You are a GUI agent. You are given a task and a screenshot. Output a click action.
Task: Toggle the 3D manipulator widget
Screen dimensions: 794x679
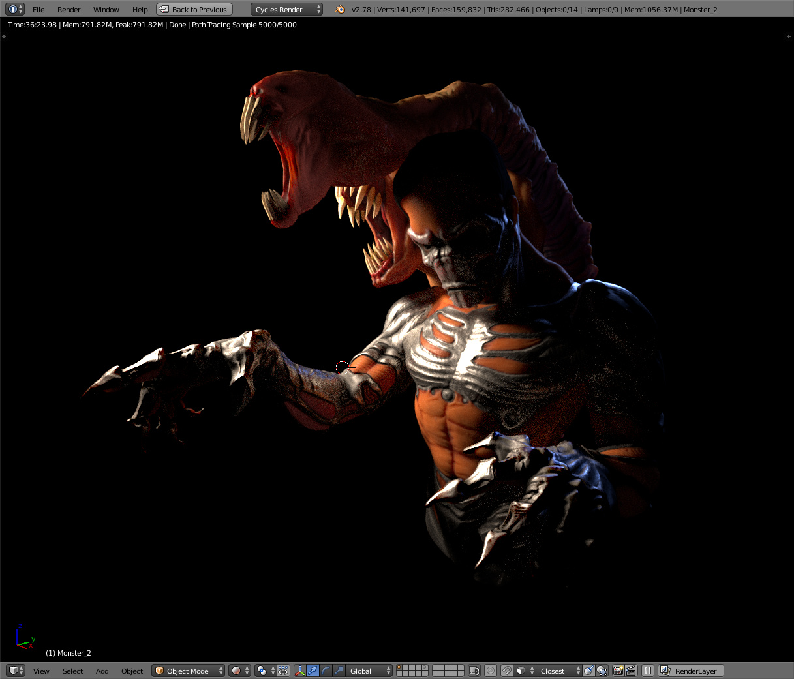tap(299, 671)
